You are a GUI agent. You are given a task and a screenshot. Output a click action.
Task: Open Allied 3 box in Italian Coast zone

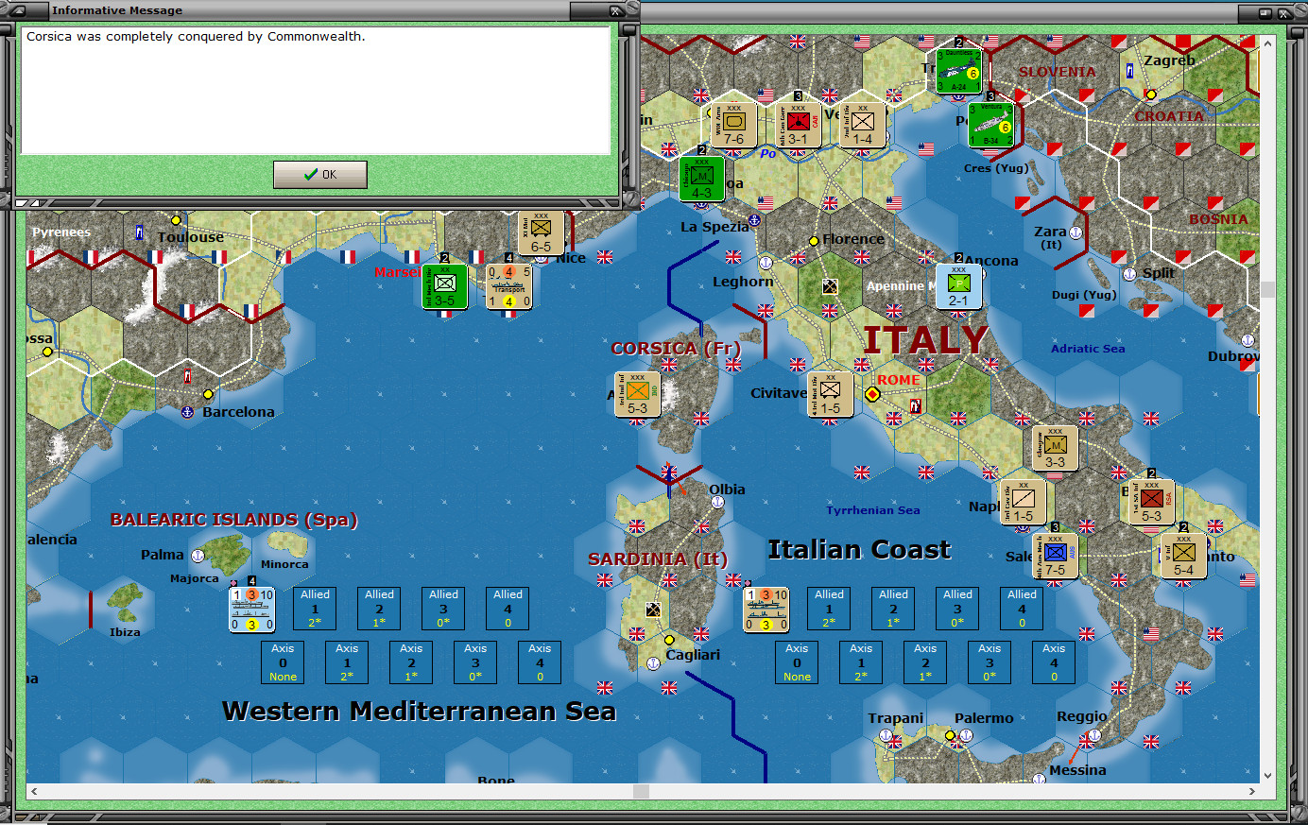point(958,609)
